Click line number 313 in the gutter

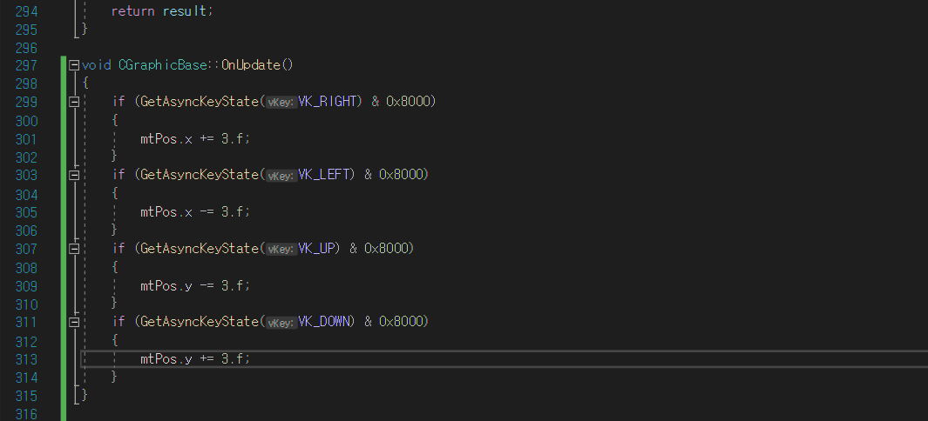point(26,359)
